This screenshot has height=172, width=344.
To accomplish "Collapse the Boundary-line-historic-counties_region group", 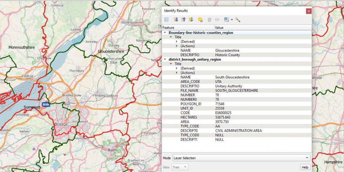I will 165,33.
